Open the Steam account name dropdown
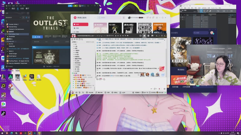The height and width of the screenshot is (135, 241). 83,6
